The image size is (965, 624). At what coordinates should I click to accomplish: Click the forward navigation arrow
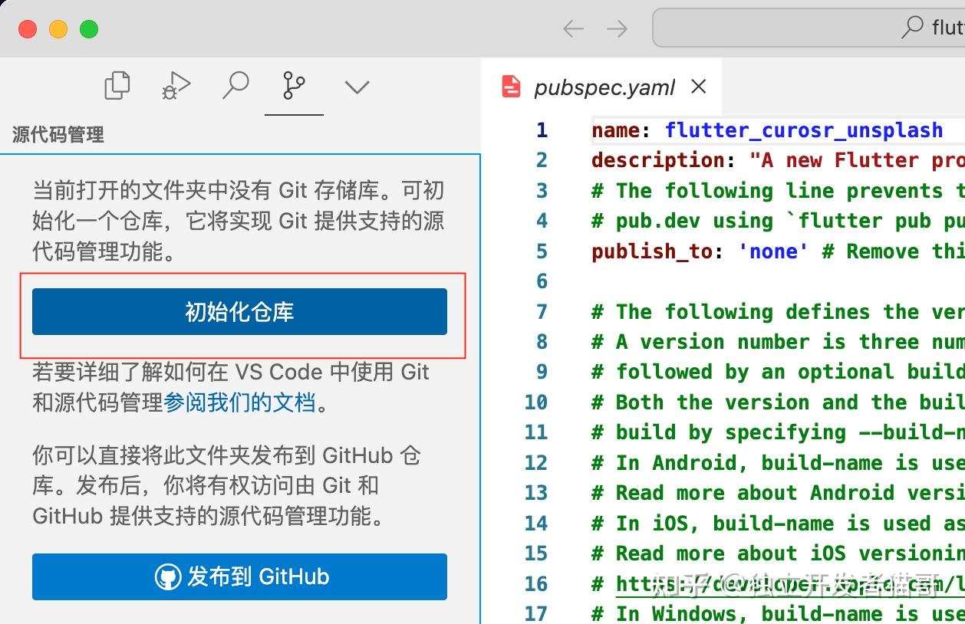pyautogui.click(x=617, y=28)
